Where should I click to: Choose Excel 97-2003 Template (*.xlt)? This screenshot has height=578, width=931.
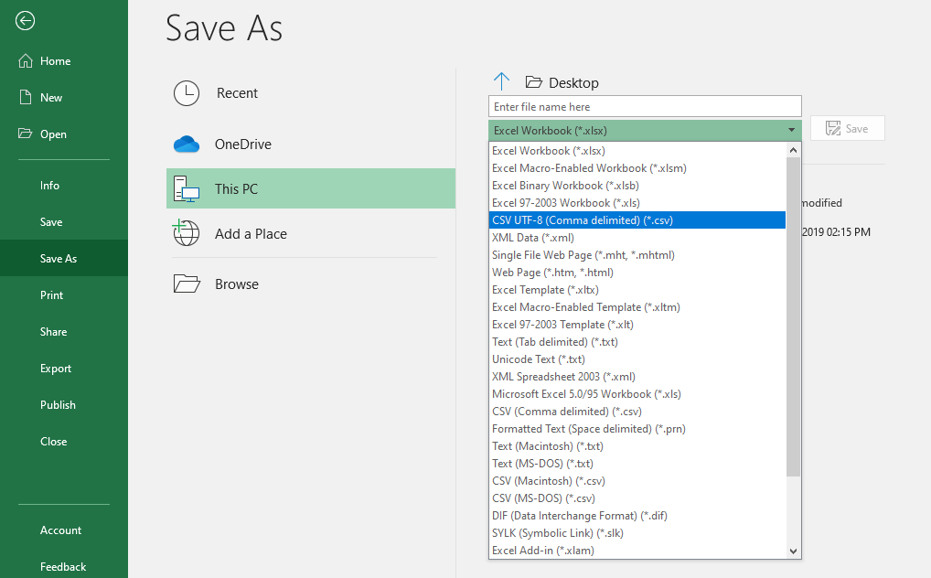(x=637, y=325)
